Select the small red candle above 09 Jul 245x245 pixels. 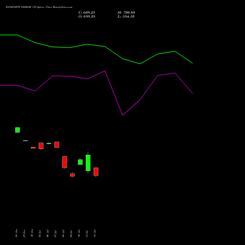click(73, 175)
